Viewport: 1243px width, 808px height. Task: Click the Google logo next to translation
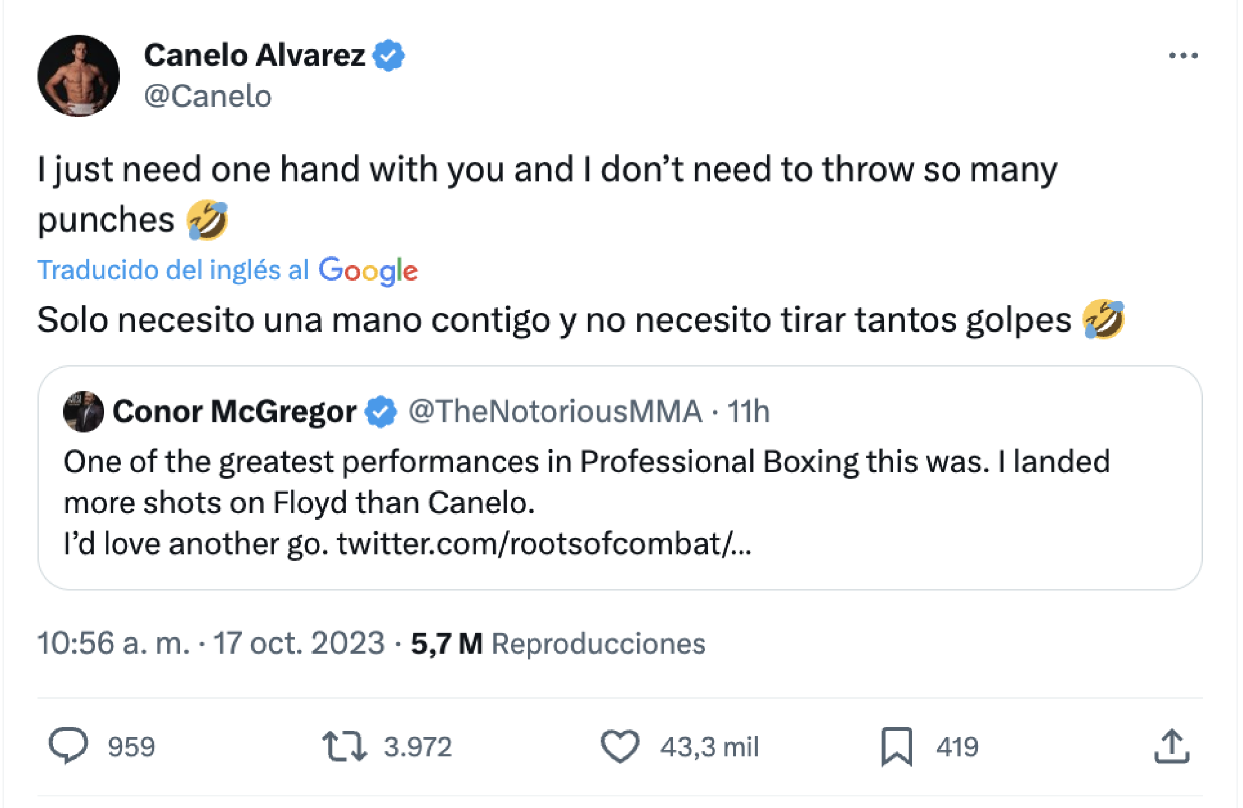coord(369,271)
